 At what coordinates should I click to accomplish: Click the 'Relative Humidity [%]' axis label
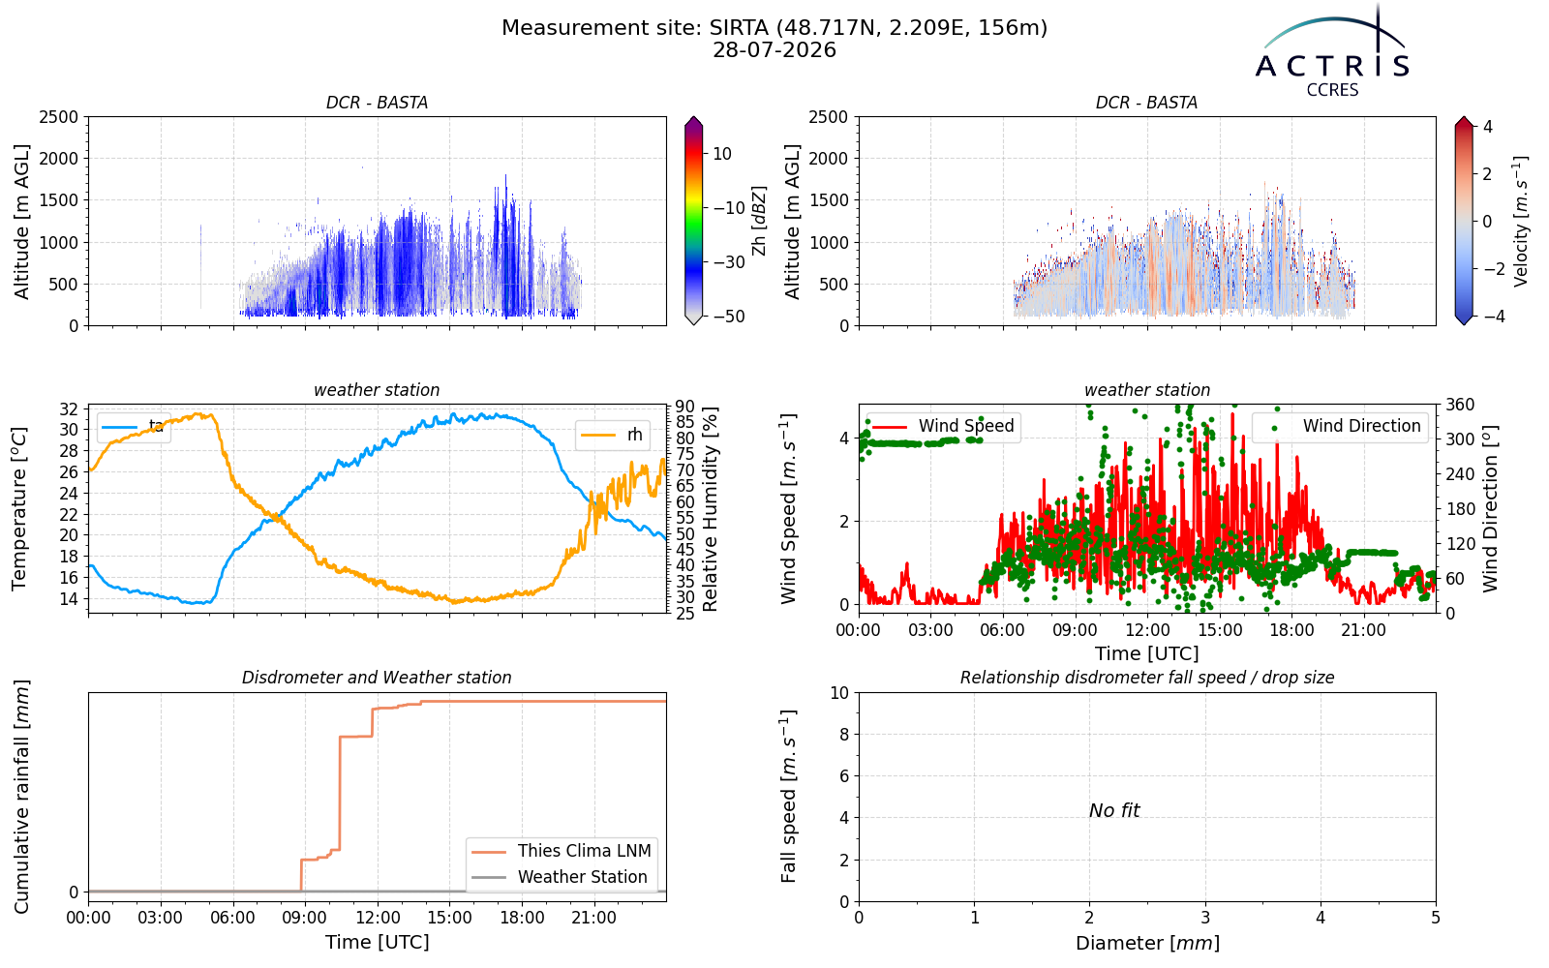[711, 509]
